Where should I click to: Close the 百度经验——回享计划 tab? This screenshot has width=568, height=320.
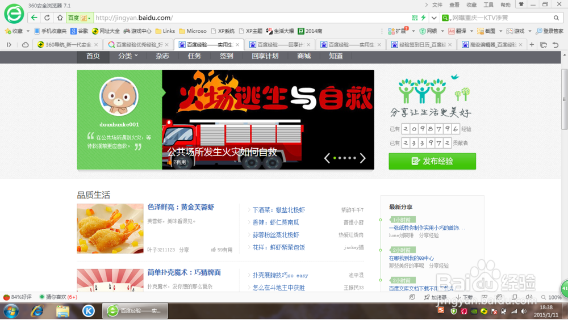click(308, 44)
